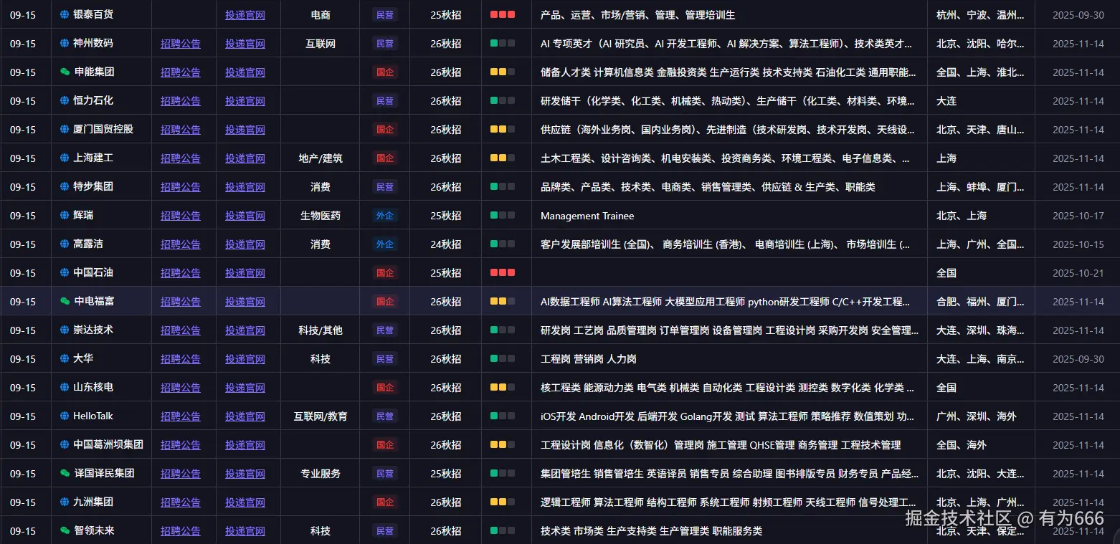Open 招聘公告 link for 九洲集团
This screenshot has height=544, width=1120.
(181, 502)
